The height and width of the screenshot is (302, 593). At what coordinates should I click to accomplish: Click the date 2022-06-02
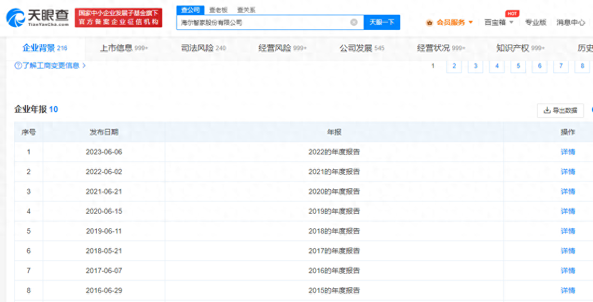pyautogui.click(x=104, y=172)
